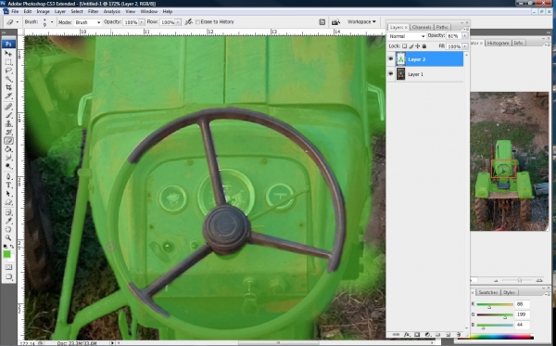Viewport: 556px width, 346px height.
Task: Open the Normal blend mode dropdown
Action: coord(407,36)
